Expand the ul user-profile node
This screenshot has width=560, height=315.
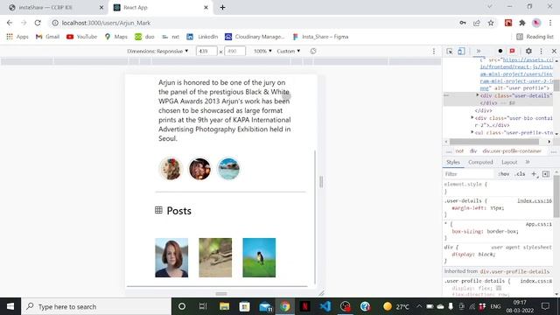tap(472, 132)
